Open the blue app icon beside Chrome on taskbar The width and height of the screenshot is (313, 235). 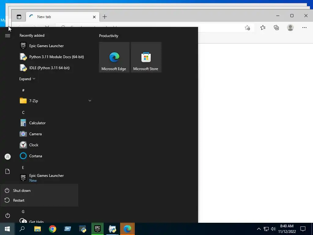[x=68, y=229]
